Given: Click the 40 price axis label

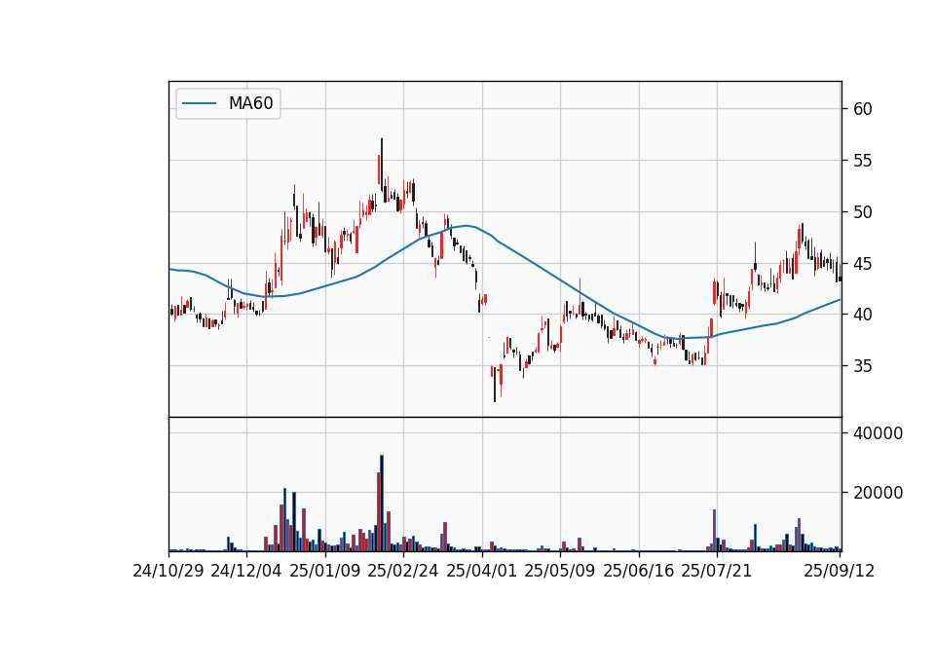Looking at the screenshot, I should click(863, 315).
